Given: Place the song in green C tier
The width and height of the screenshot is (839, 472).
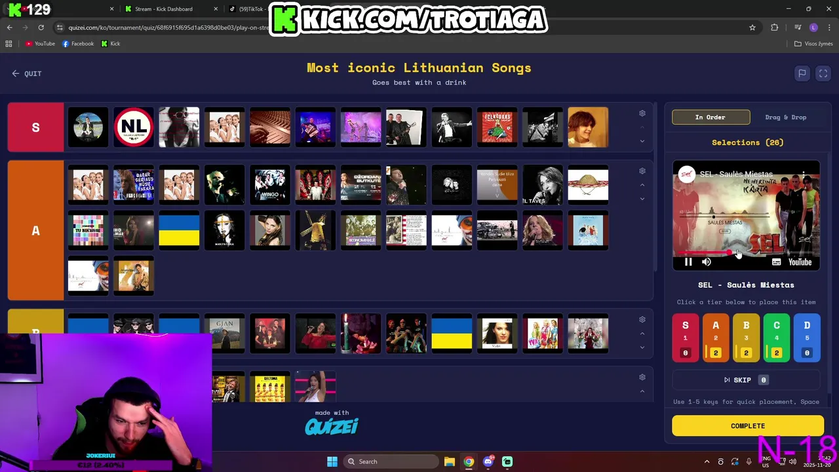Looking at the screenshot, I should click(777, 338).
